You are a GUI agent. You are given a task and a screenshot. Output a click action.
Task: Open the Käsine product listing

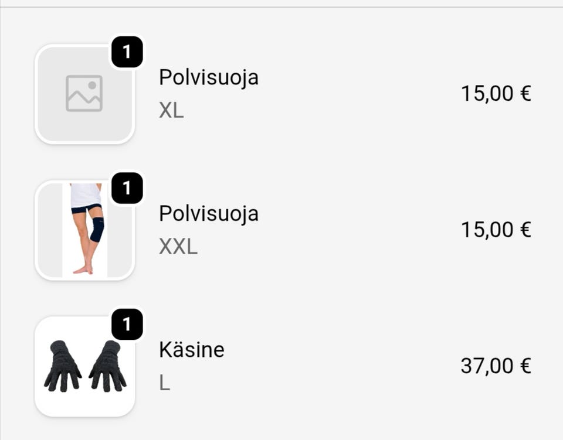point(191,350)
